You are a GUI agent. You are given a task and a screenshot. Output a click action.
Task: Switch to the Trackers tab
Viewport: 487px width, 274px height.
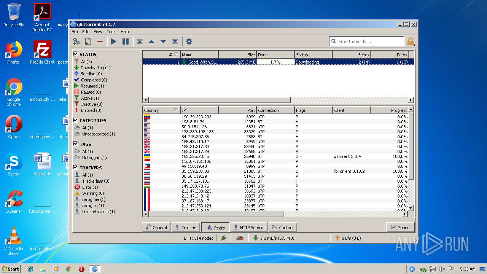(186, 227)
